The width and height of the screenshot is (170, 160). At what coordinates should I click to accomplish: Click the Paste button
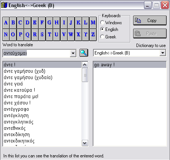150,34
